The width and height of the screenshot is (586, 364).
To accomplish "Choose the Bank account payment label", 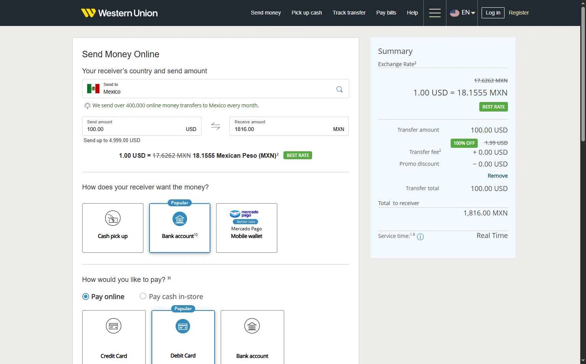I will tap(252, 356).
